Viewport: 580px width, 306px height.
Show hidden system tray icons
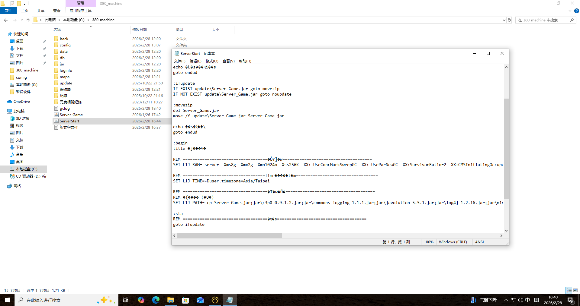pyautogui.click(x=506, y=300)
